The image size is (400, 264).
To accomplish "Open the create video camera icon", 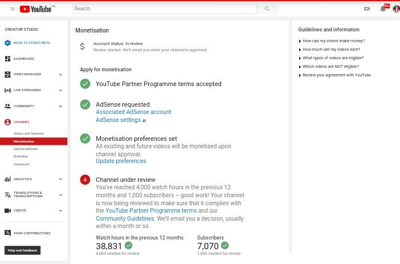I will coord(367,9).
